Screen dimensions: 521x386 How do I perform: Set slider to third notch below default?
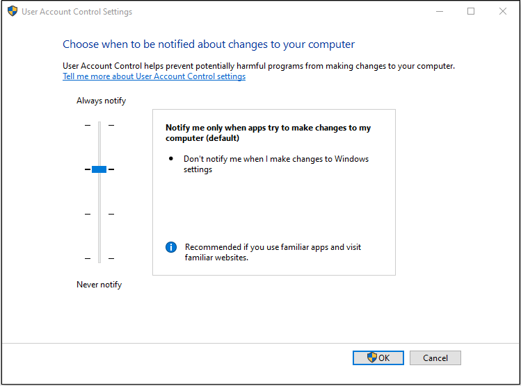(99, 214)
